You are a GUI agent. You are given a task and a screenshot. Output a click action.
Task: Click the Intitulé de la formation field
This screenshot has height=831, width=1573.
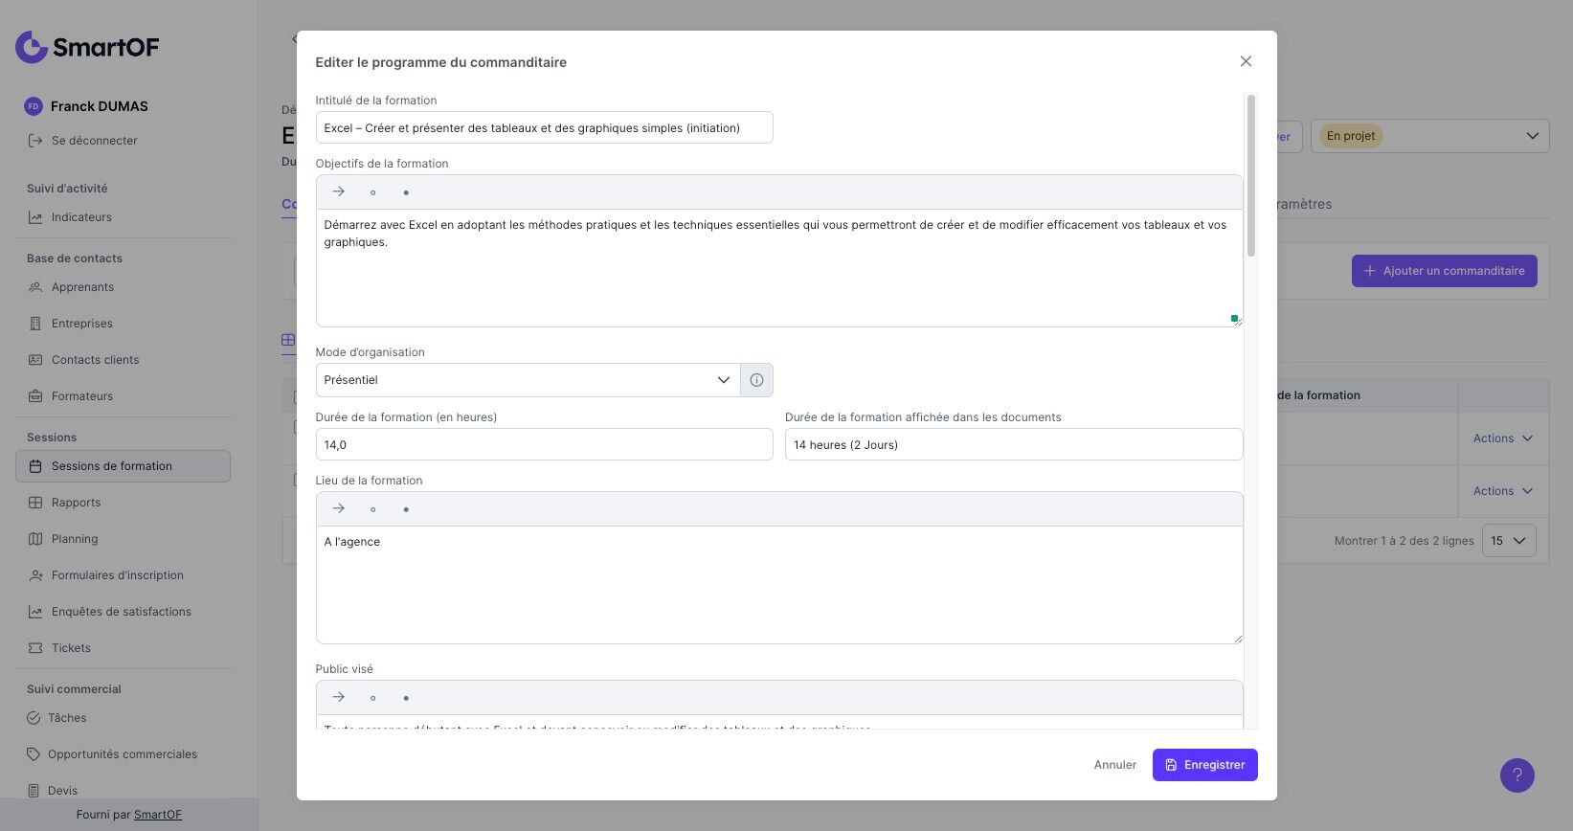tap(544, 128)
